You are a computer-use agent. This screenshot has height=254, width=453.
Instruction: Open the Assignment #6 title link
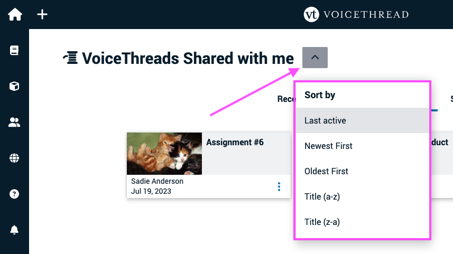tap(235, 142)
